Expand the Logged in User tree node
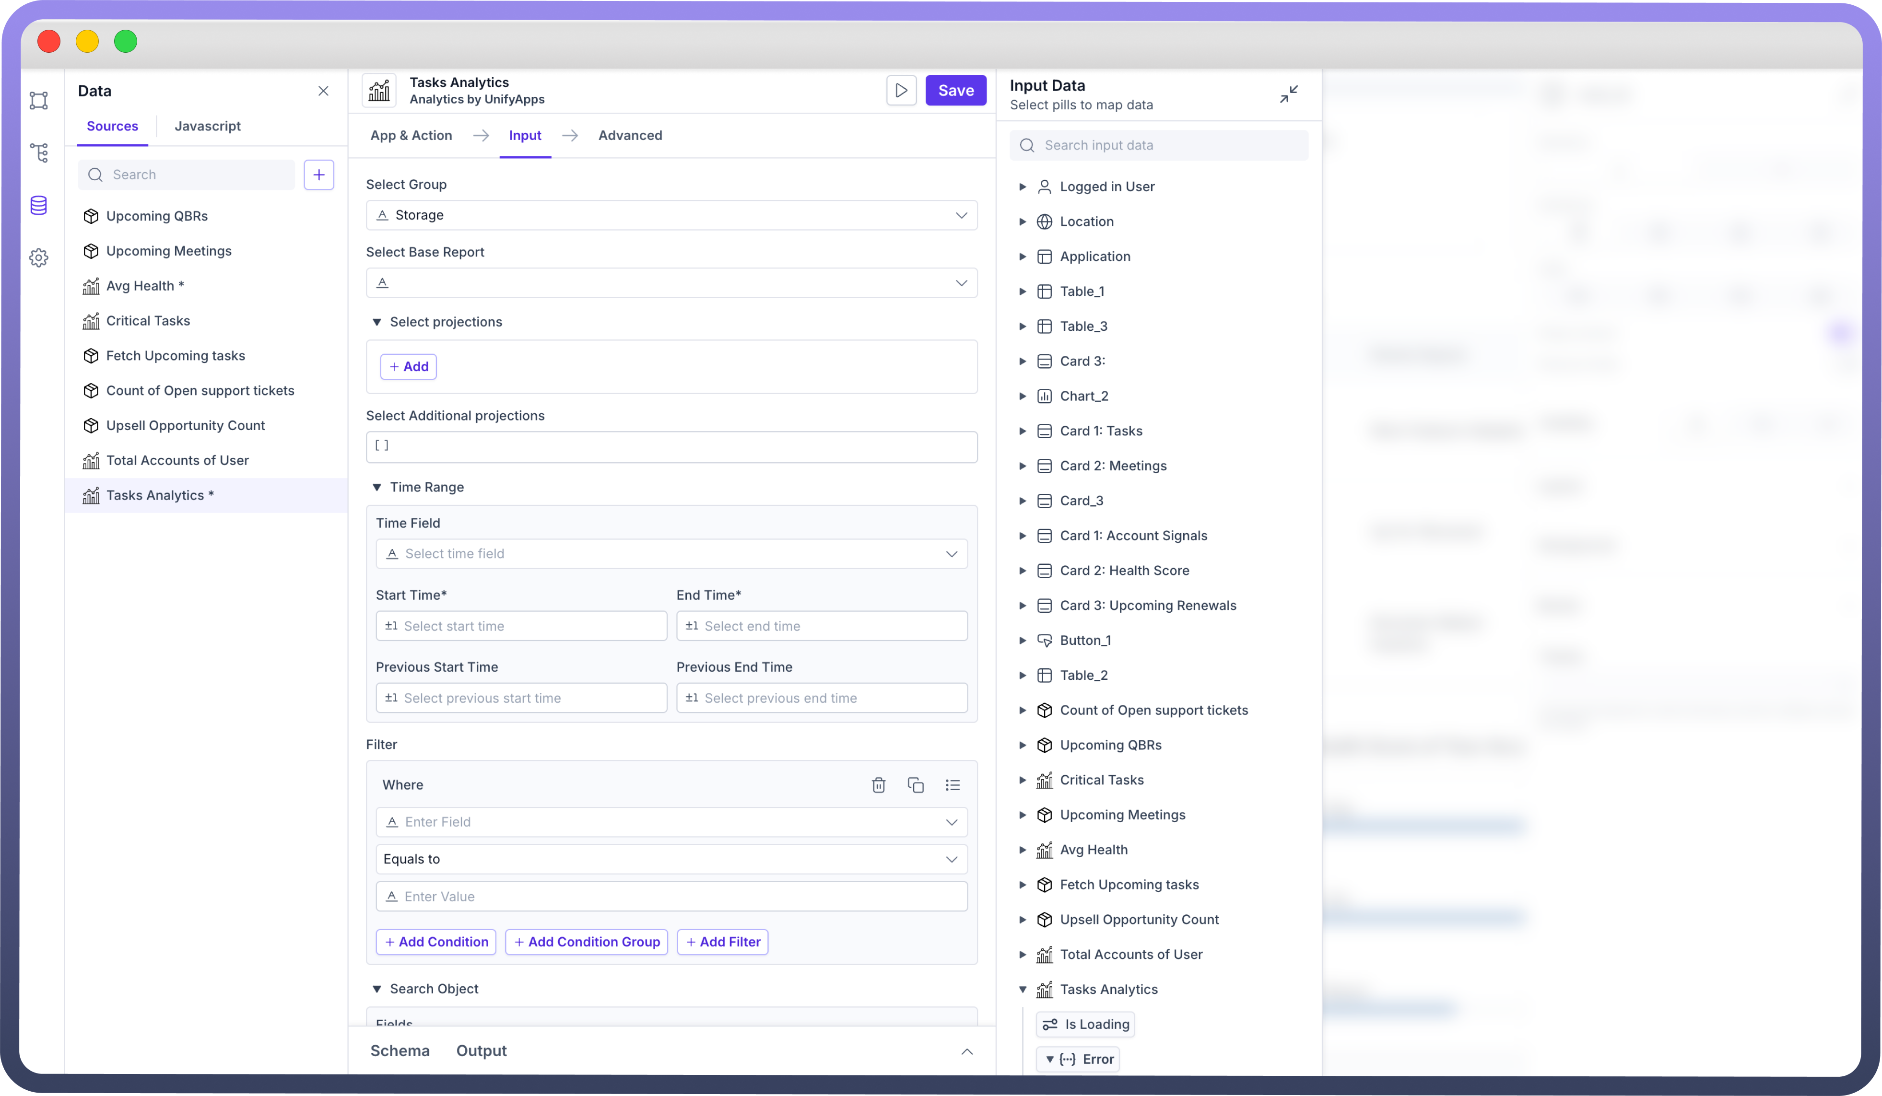 (1023, 187)
